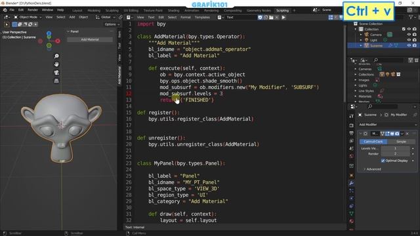This screenshot has width=420, height=236.
Task: Expand Cameras in the data browser
Action: pyautogui.click(x=356, y=69)
